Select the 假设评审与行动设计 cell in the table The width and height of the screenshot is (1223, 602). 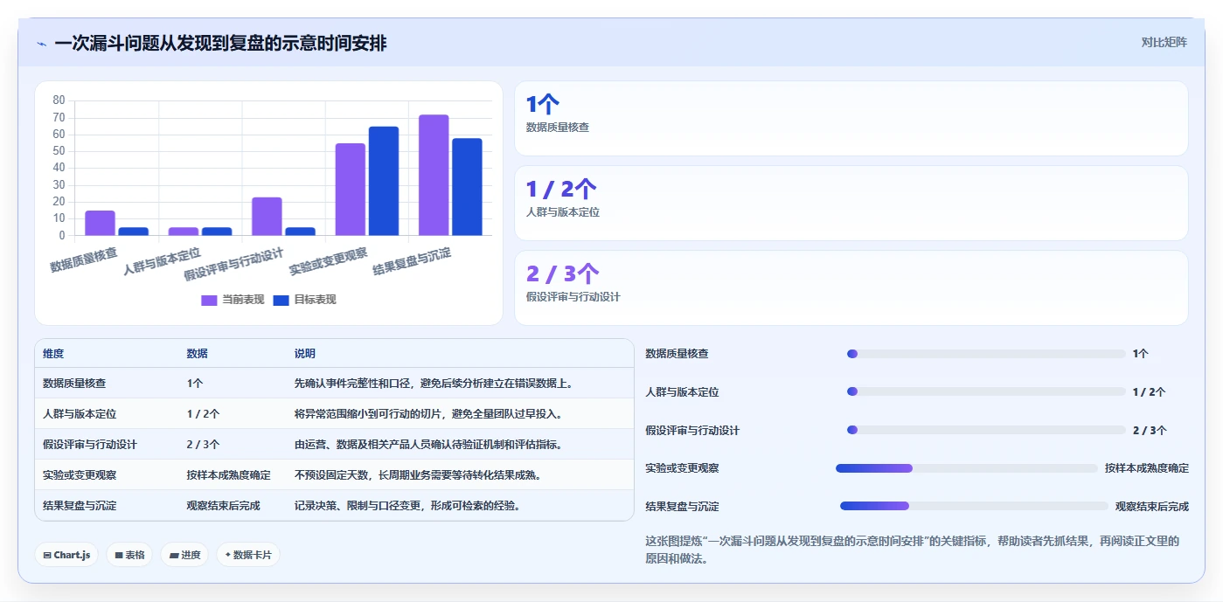click(x=90, y=445)
